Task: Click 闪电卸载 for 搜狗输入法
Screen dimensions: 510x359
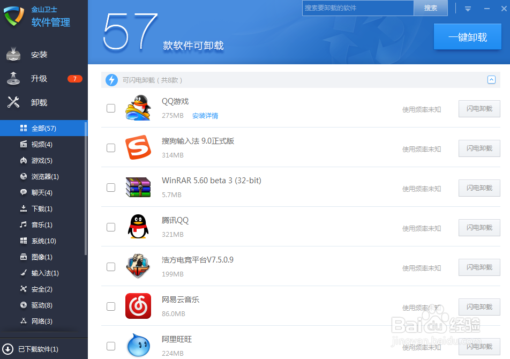Action: 479,148
